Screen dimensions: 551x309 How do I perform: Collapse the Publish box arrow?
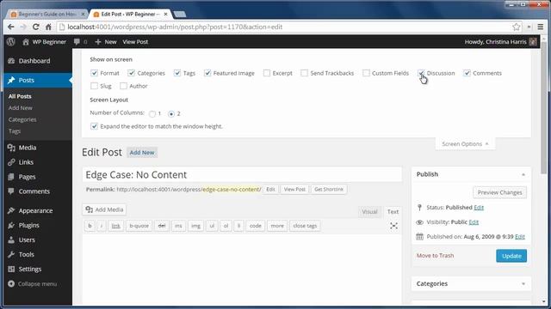(523, 174)
